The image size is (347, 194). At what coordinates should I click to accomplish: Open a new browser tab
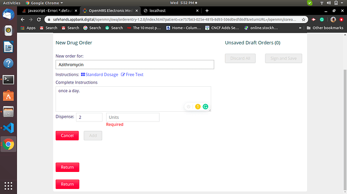pos(207,11)
